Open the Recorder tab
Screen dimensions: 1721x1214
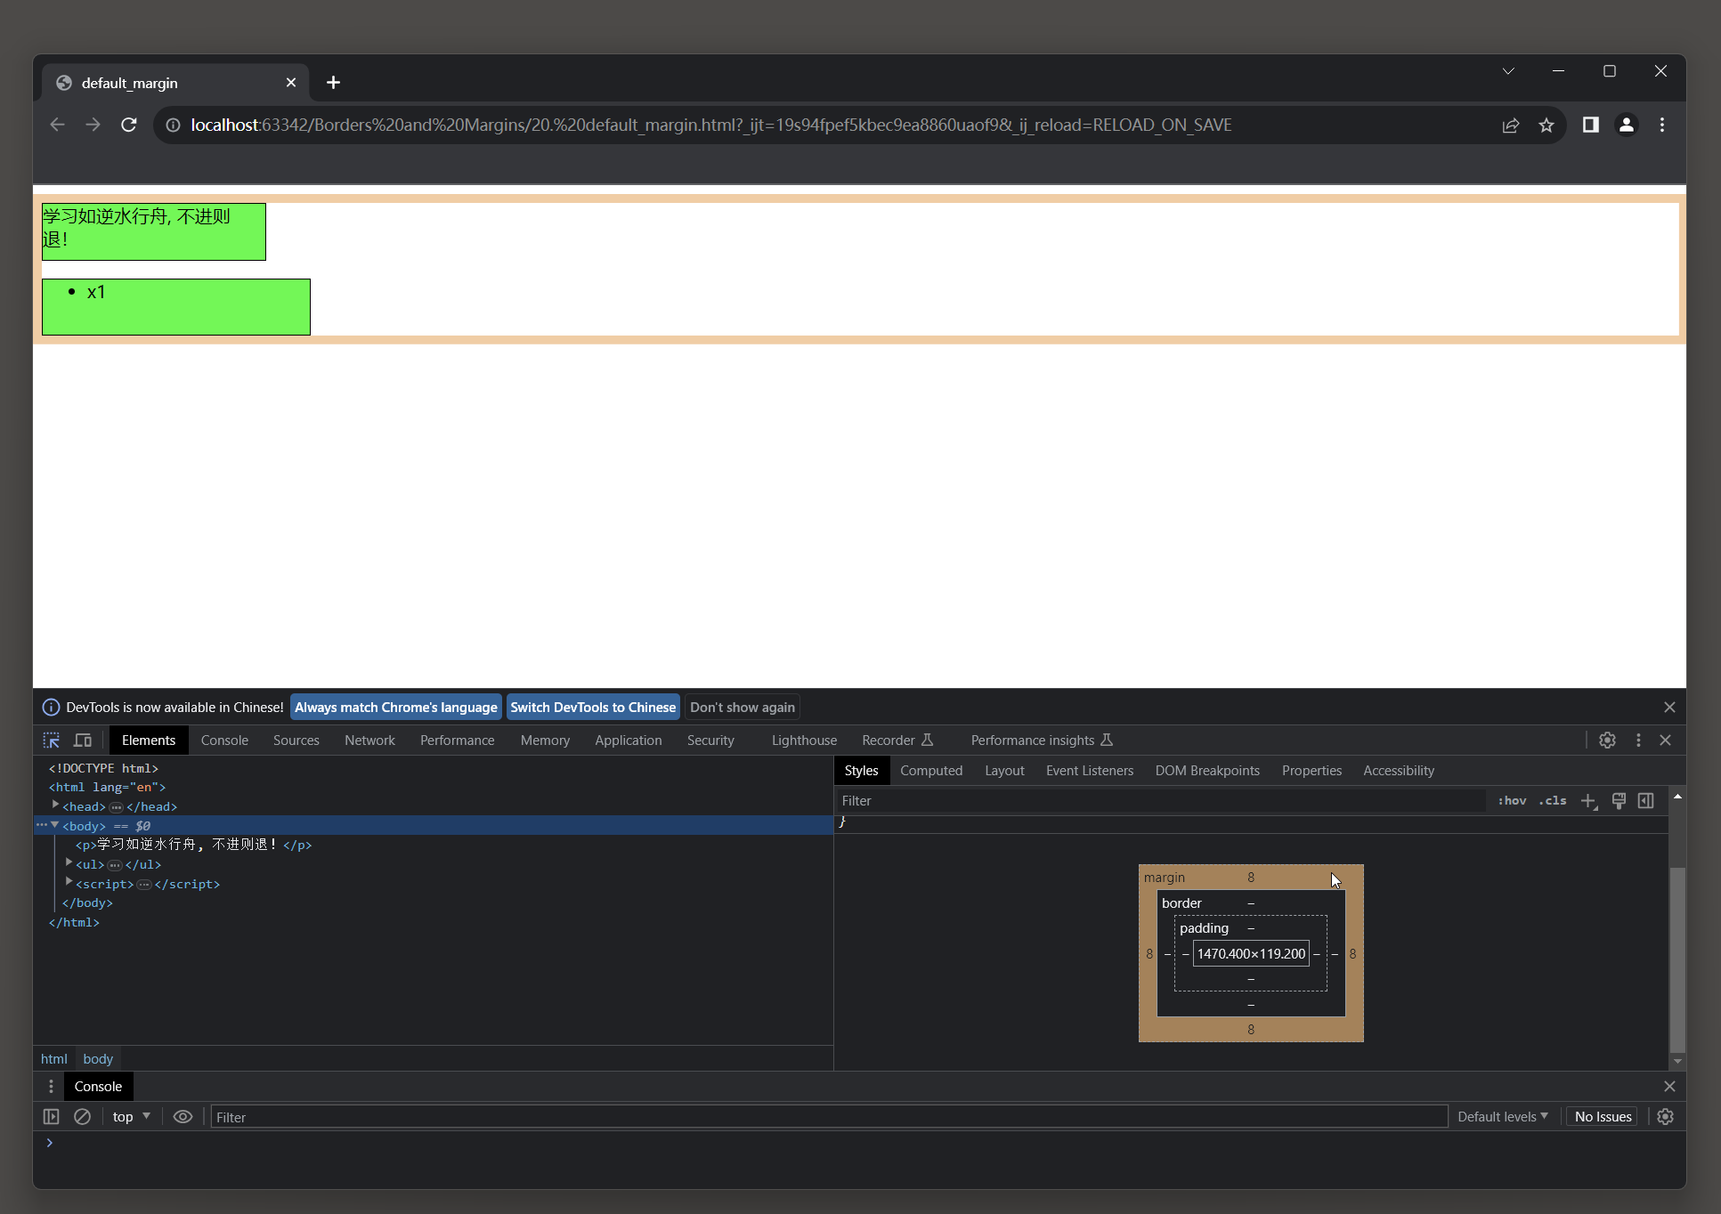[897, 741]
